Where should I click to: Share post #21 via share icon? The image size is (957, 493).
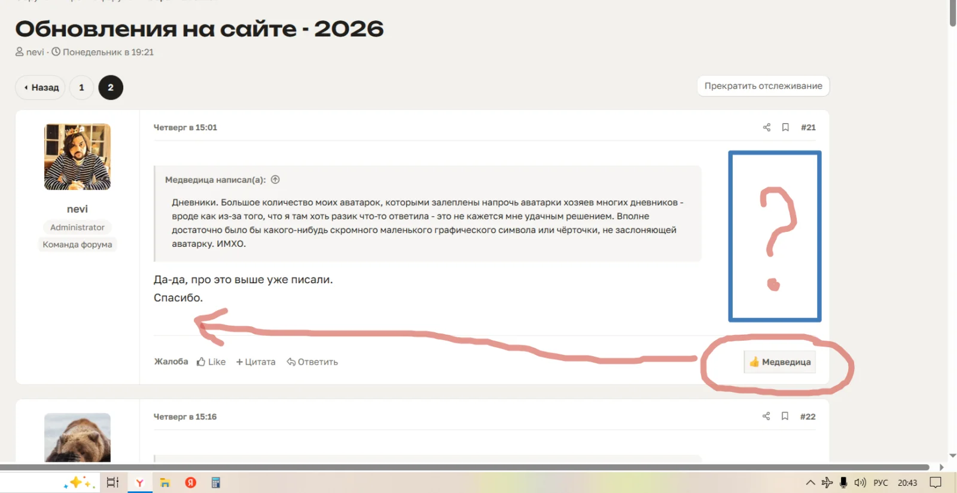(x=767, y=127)
